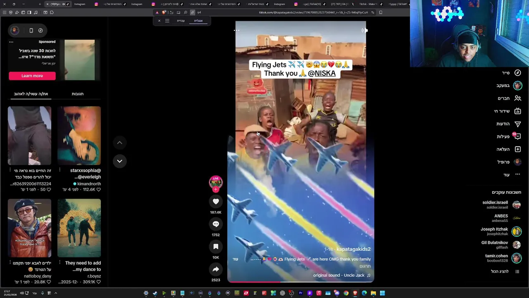Image resolution: width=529 pixels, height=298 pixels.
Task: Select English (אנגלית) in translate popup
Action: tap(198, 21)
